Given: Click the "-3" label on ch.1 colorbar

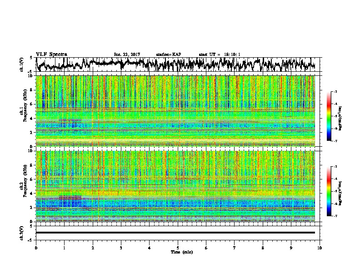Looking at the screenshot, I should [335, 91].
